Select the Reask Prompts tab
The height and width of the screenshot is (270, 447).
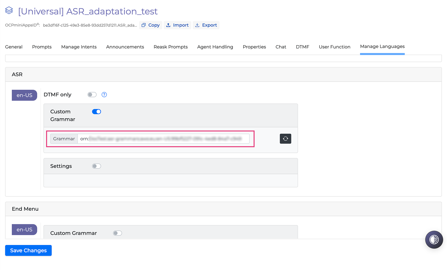(x=171, y=47)
